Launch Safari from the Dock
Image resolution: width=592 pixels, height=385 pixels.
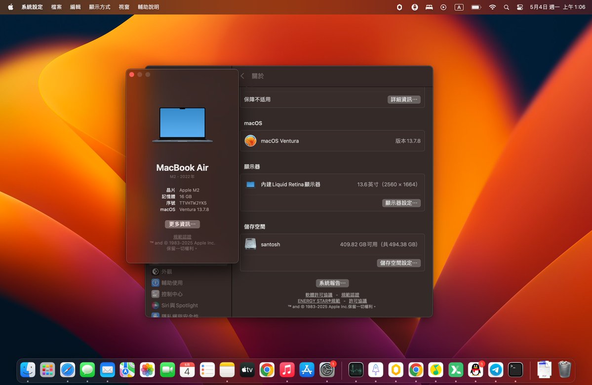(x=68, y=370)
